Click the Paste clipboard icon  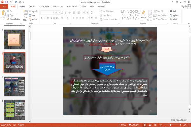pyautogui.click(x=4, y=13)
